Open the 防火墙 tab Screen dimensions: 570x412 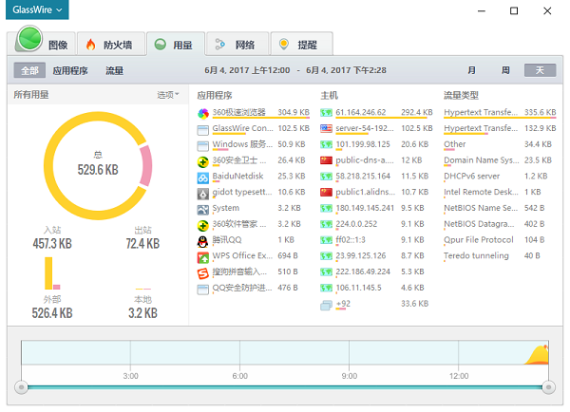[113, 45]
